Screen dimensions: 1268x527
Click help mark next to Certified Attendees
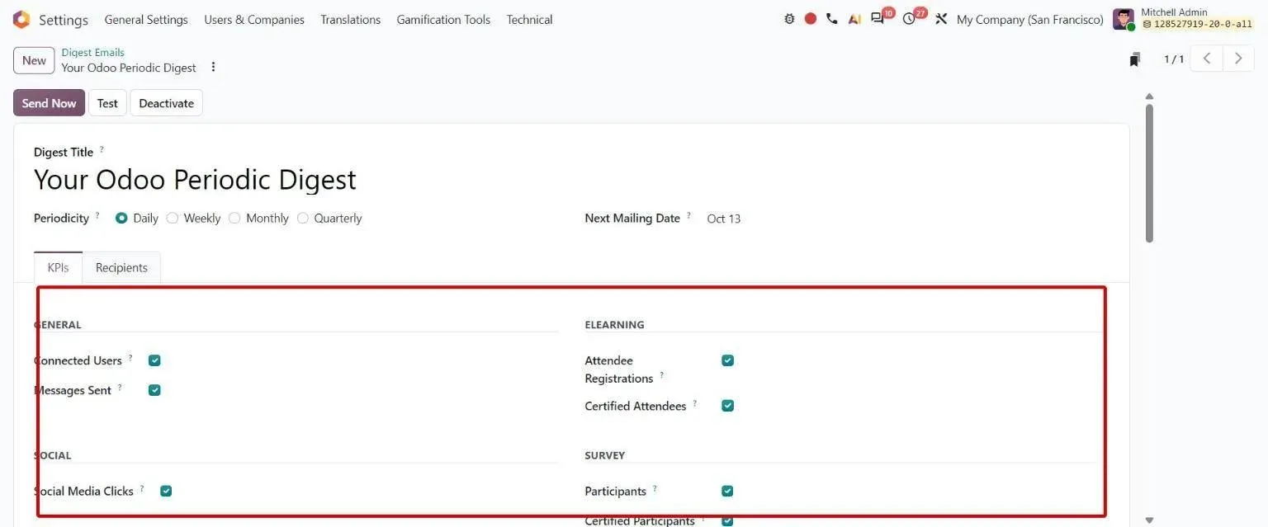tap(695, 403)
